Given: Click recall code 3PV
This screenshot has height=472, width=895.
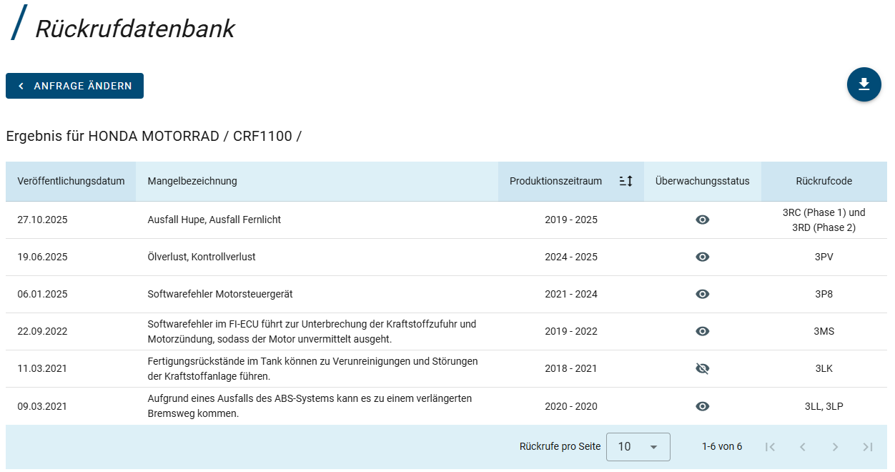Looking at the screenshot, I should (x=824, y=257).
